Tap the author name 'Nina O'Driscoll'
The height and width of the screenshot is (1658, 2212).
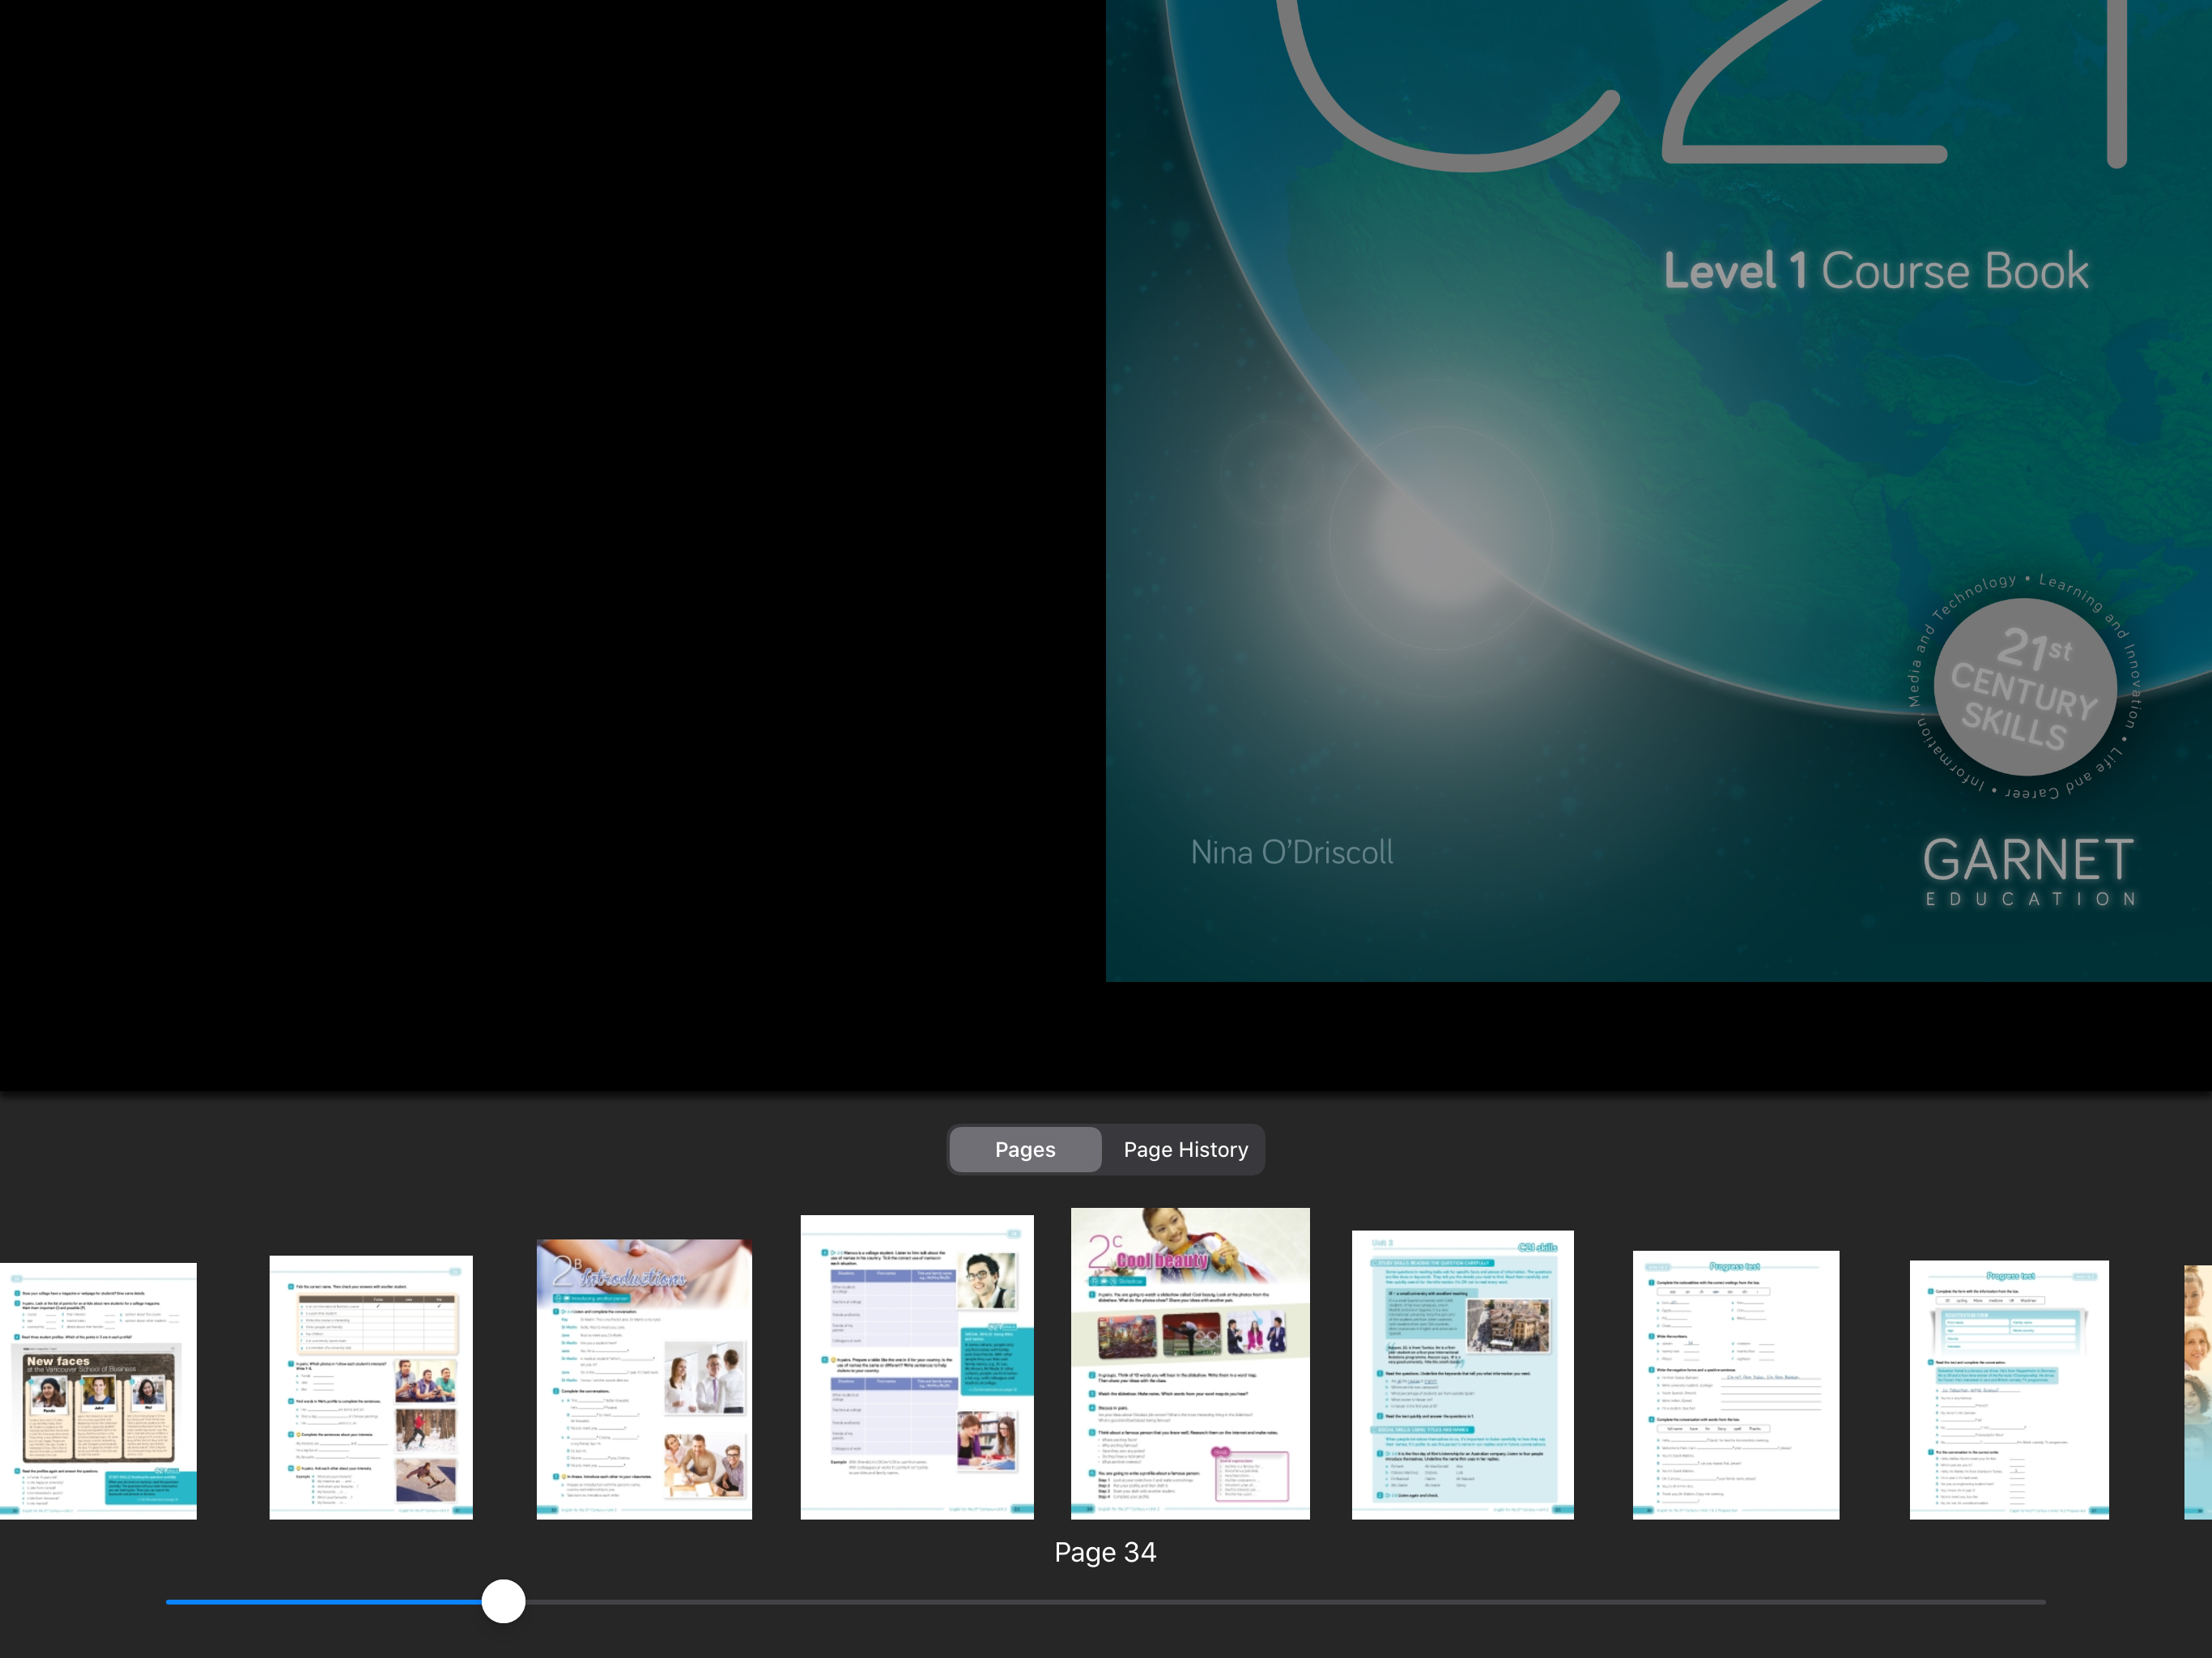click(x=1292, y=852)
